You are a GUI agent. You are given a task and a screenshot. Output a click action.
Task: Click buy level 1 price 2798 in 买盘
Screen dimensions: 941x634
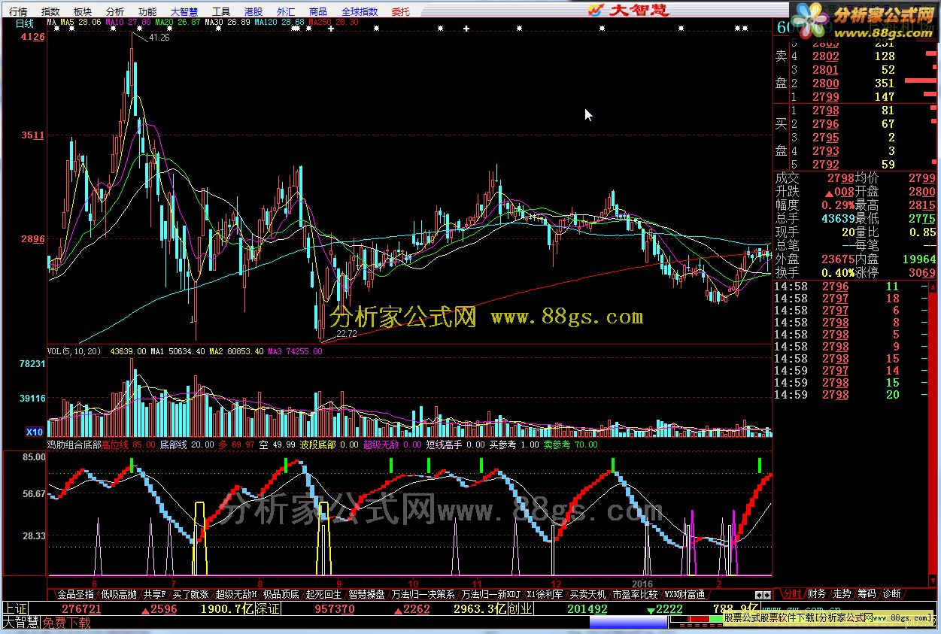point(825,111)
